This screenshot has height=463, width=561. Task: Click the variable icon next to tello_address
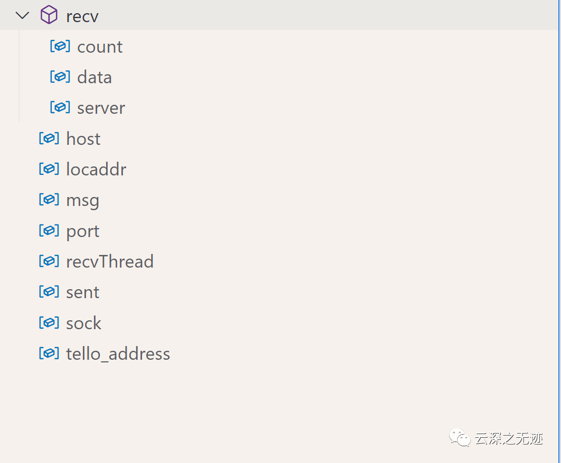49,354
